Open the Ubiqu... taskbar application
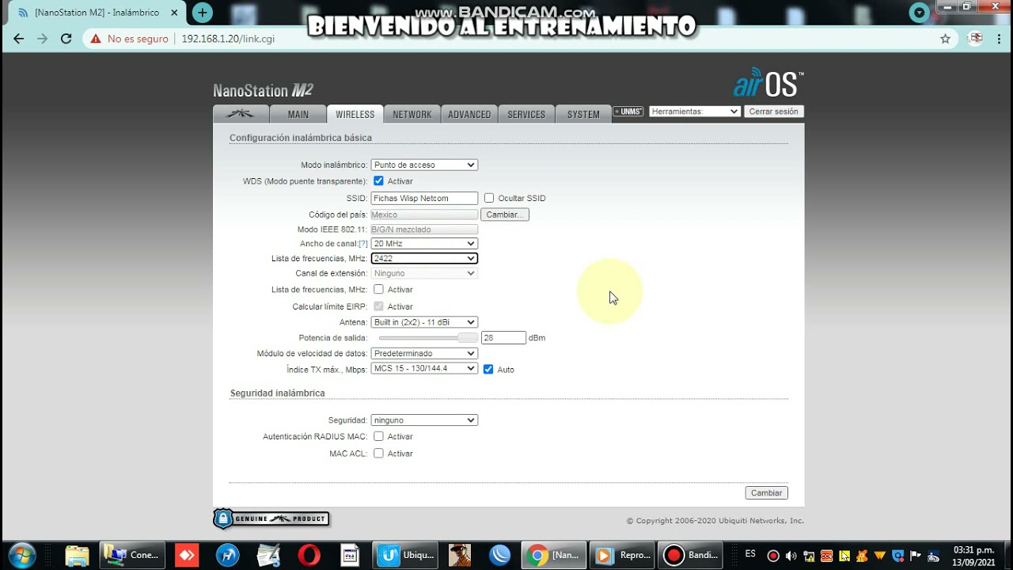Screen dimensions: 1013x570 [x=407, y=556]
